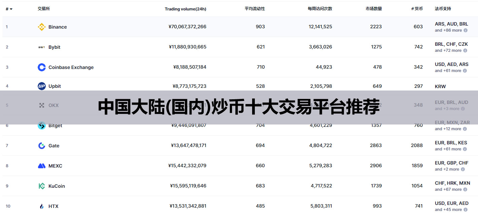Click 'CHF, HRK, MXN' in KuCoin row
Image resolution: width=478 pixels, height=215 pixels.
452,183
